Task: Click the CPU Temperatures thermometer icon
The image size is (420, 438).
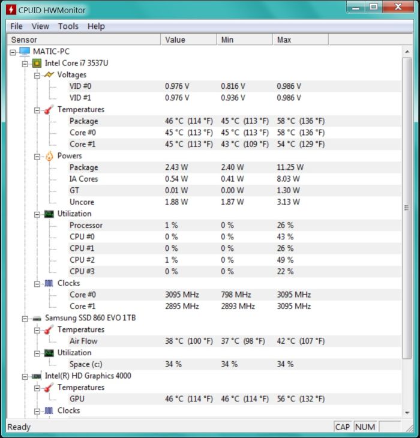Action: 49,109
